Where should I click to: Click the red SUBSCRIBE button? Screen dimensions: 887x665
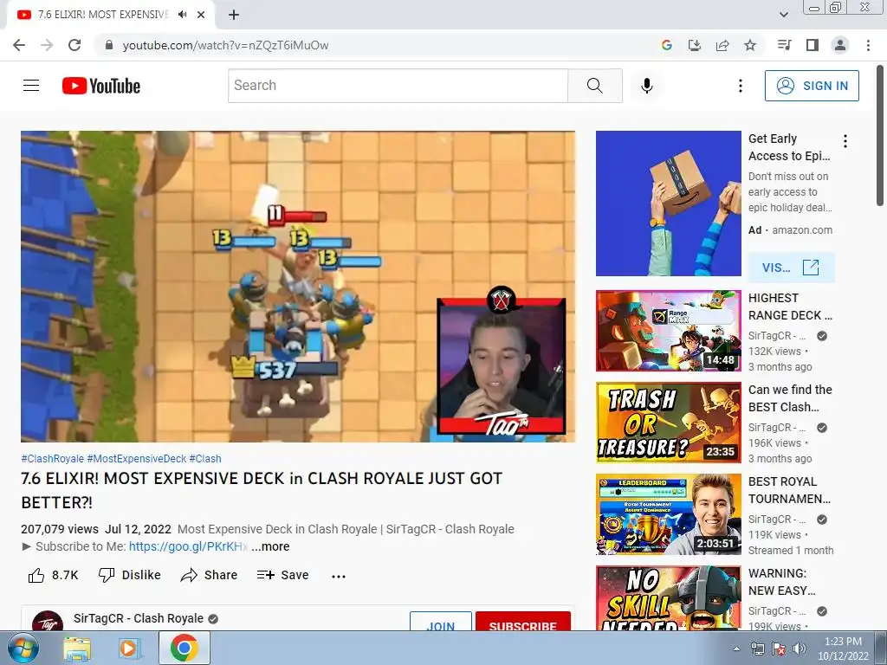coord(522,622)
